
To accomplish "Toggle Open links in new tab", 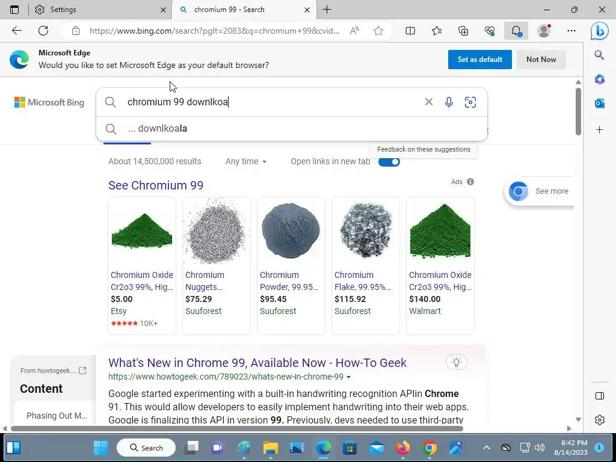I will point(389,162).
